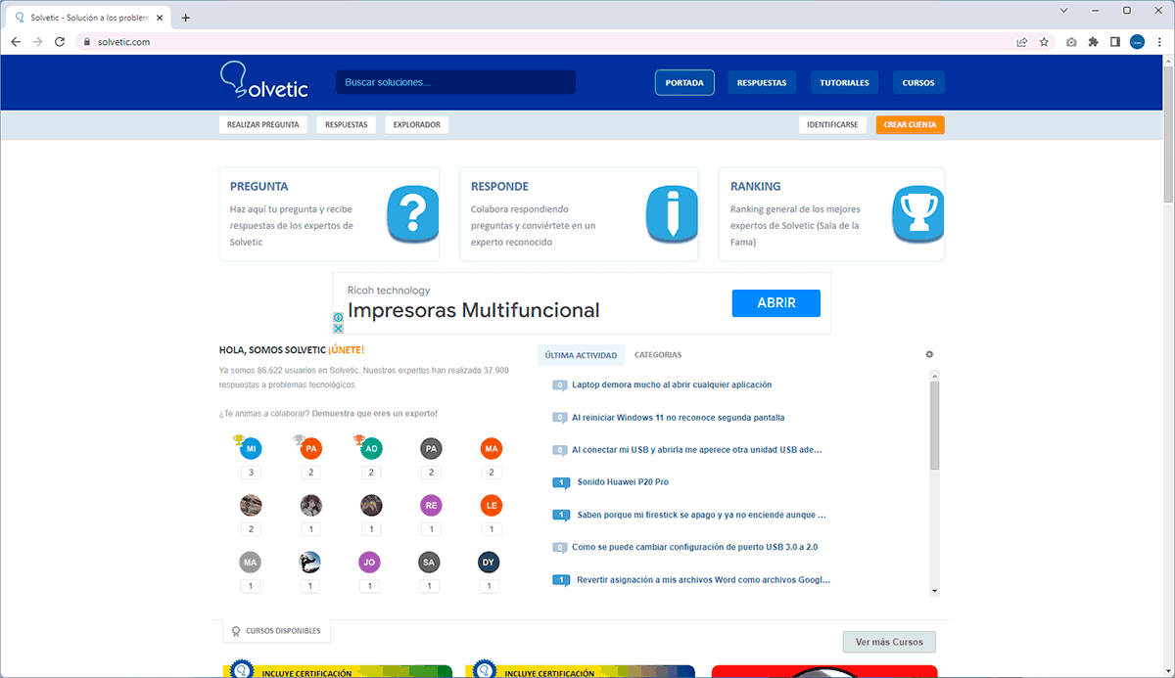This screenshot has width=1175, height=678.
Task: Bookmark this page with star icon
Action: 1044,42
